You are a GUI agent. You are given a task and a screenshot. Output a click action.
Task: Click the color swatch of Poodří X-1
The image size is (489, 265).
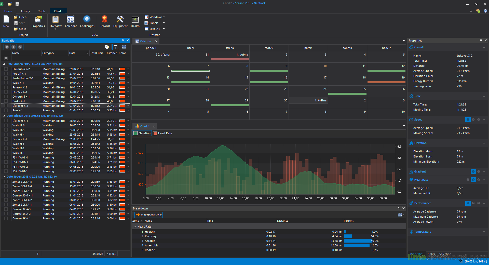click(122, 74)
